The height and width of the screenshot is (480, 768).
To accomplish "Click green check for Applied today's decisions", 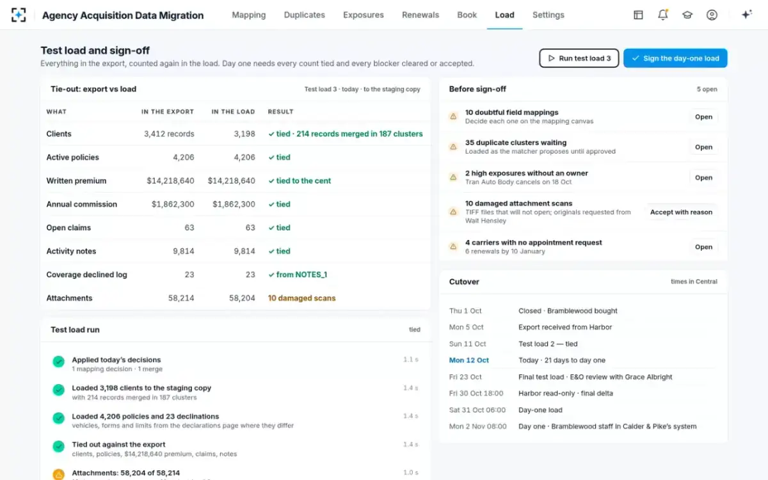I will (x=58, y=362).
